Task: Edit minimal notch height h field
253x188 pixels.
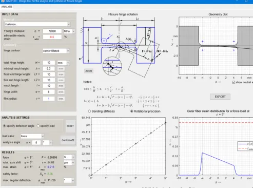Action: [x=49, y=69]
